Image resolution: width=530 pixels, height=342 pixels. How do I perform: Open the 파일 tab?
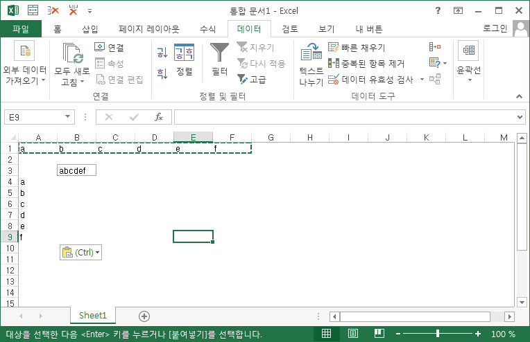(x=21, y=29)
